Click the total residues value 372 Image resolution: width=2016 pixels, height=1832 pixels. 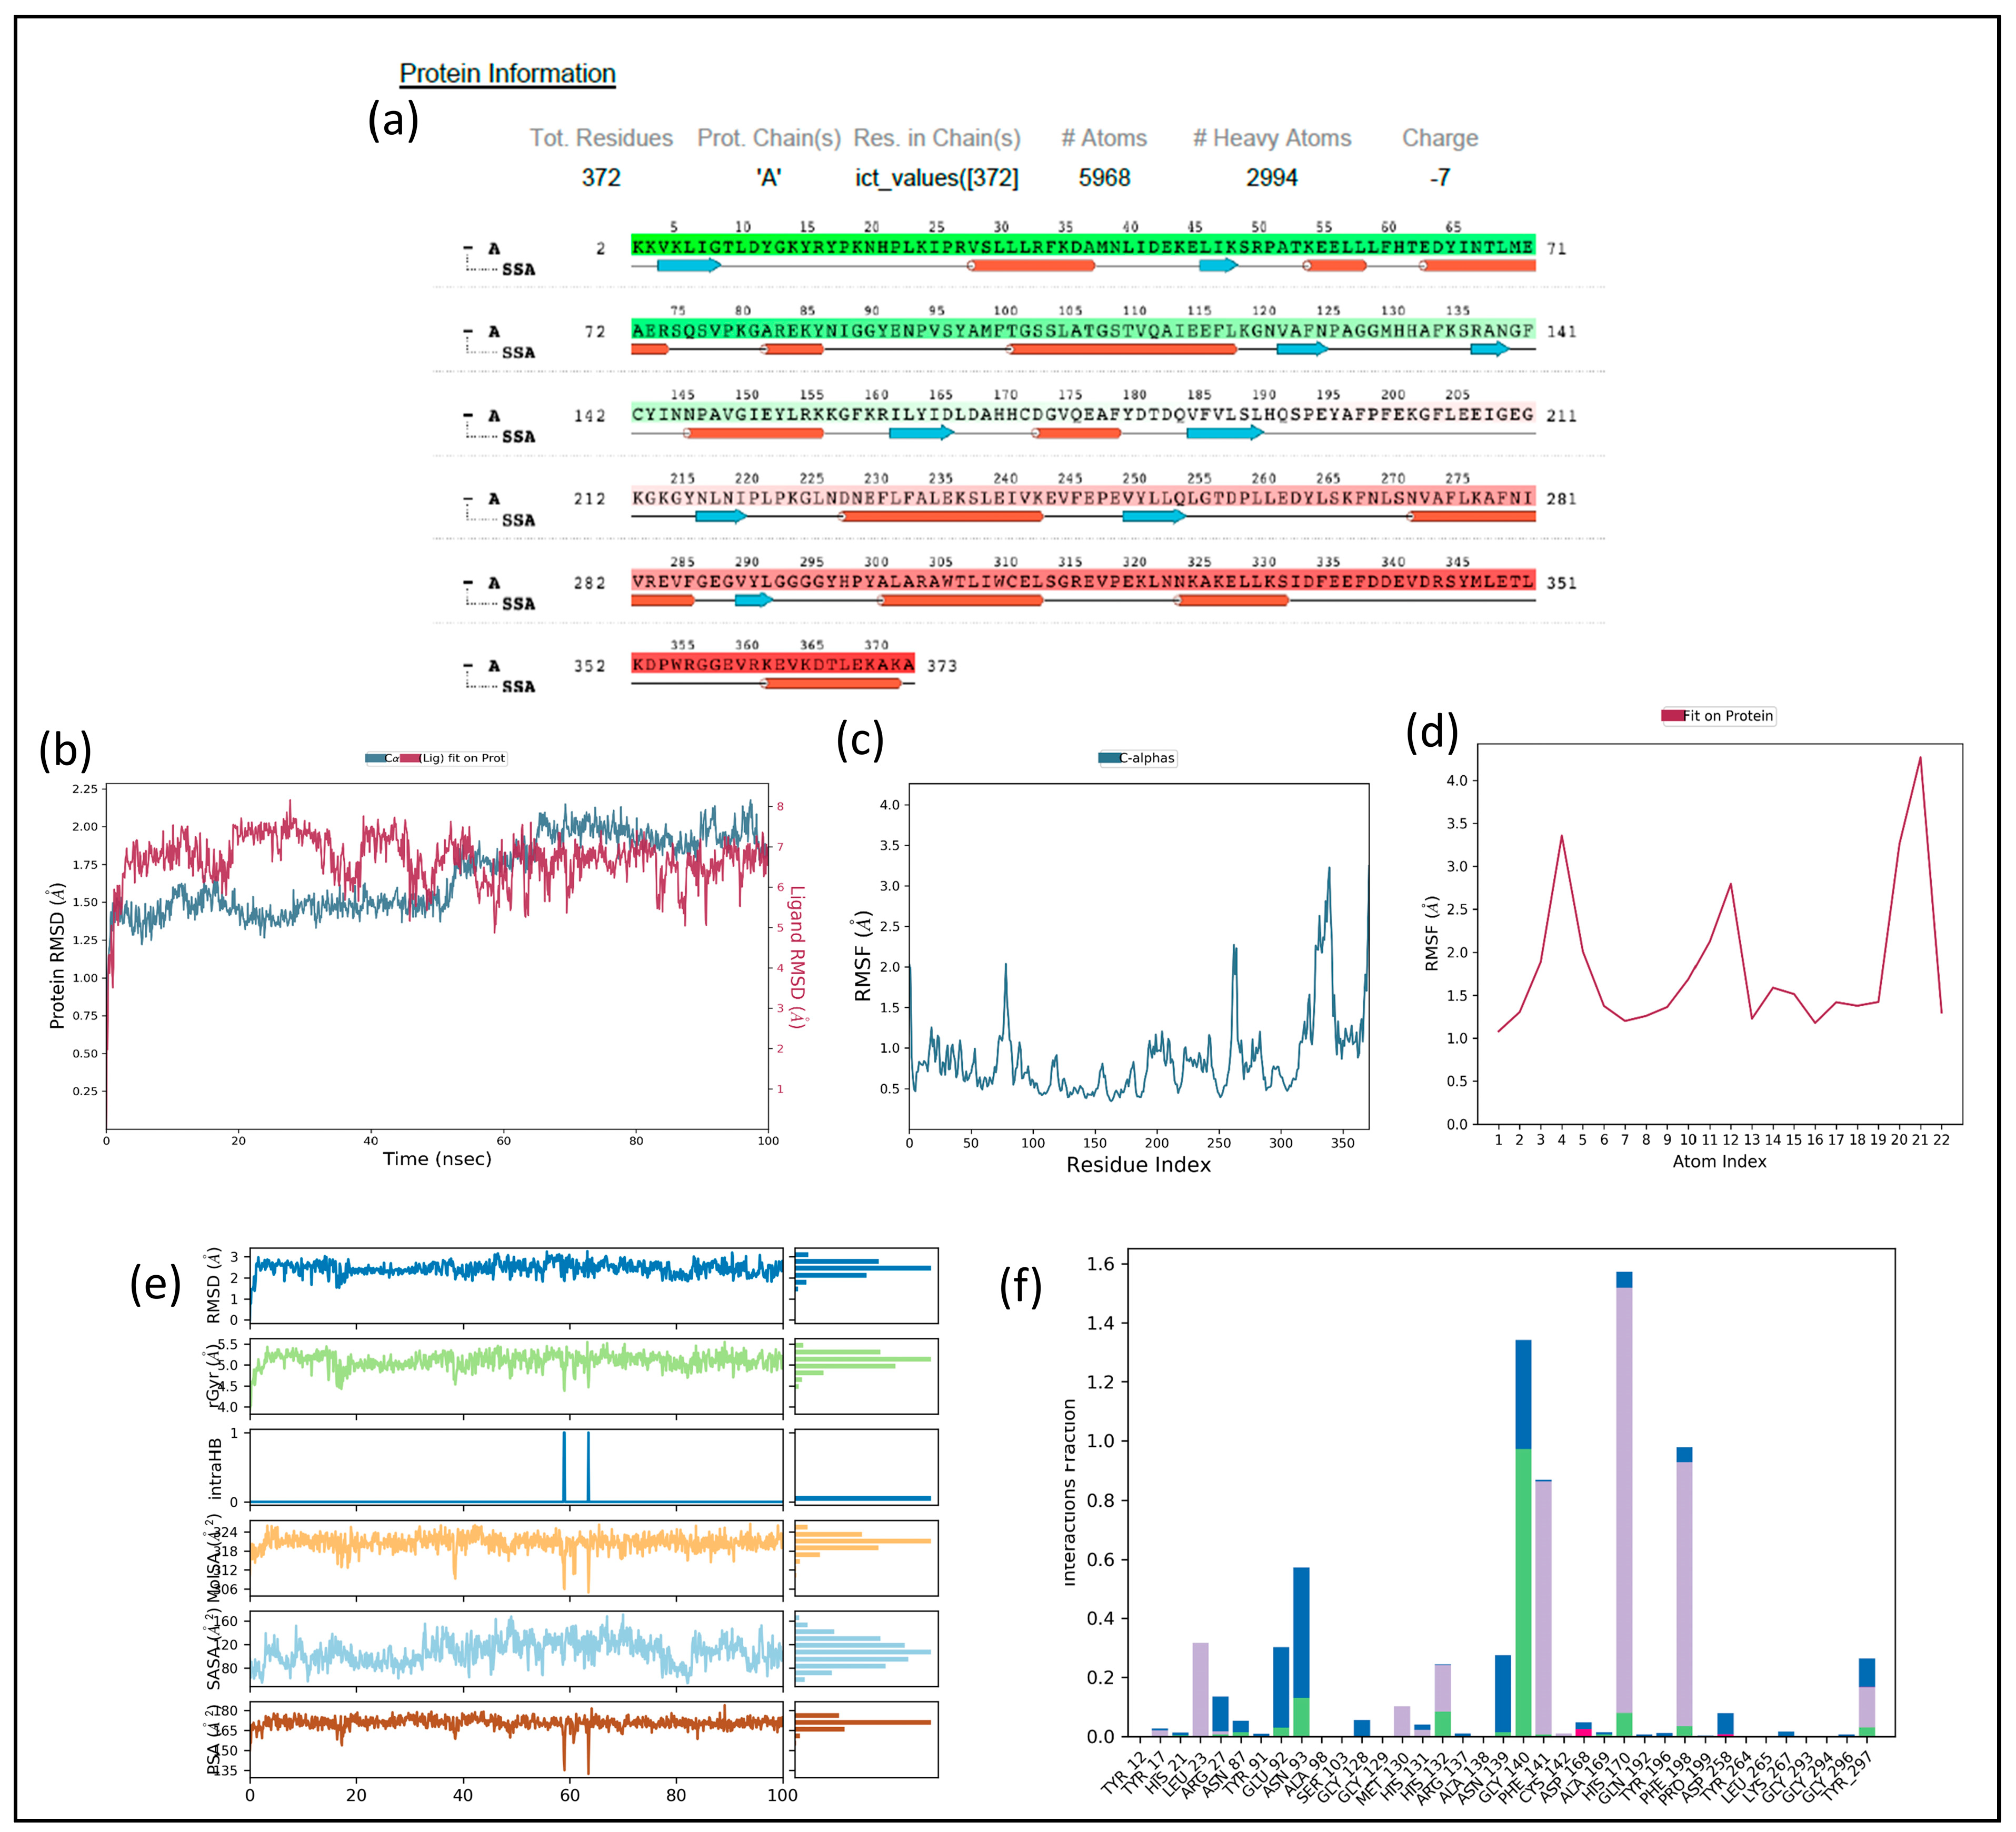(601, 178)
